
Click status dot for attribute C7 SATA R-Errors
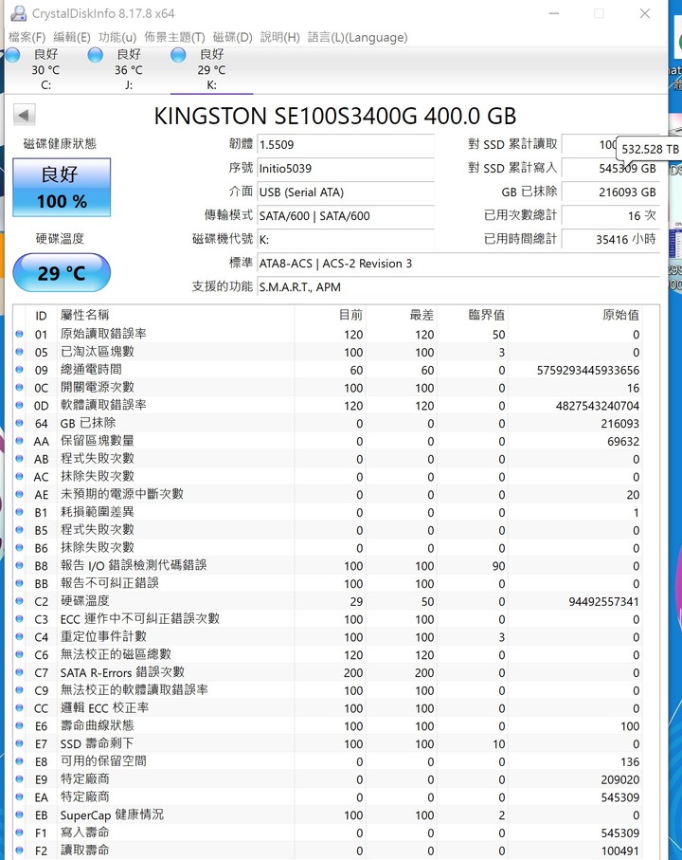[x=20, y=672]
